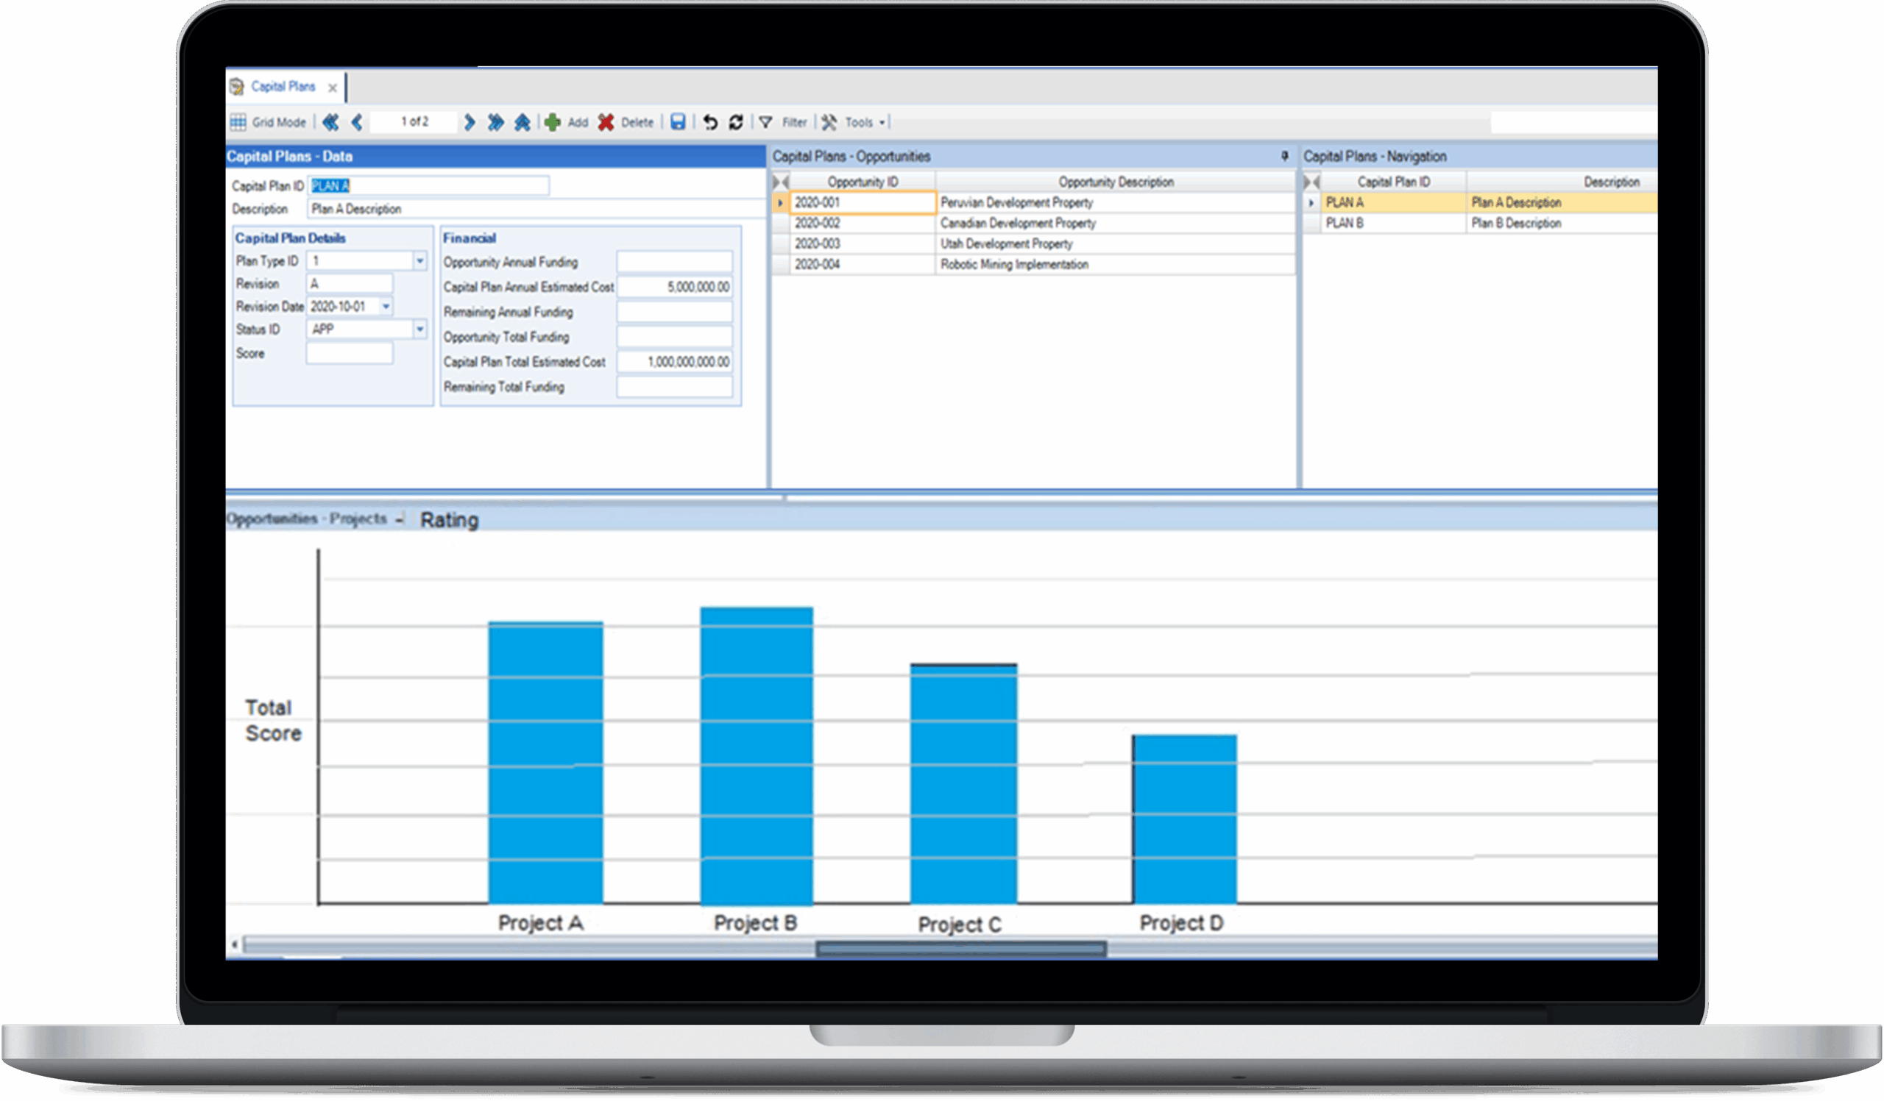Click the Score input field
Viewport: 1884px width, 1101px height.
coord(349,353)
